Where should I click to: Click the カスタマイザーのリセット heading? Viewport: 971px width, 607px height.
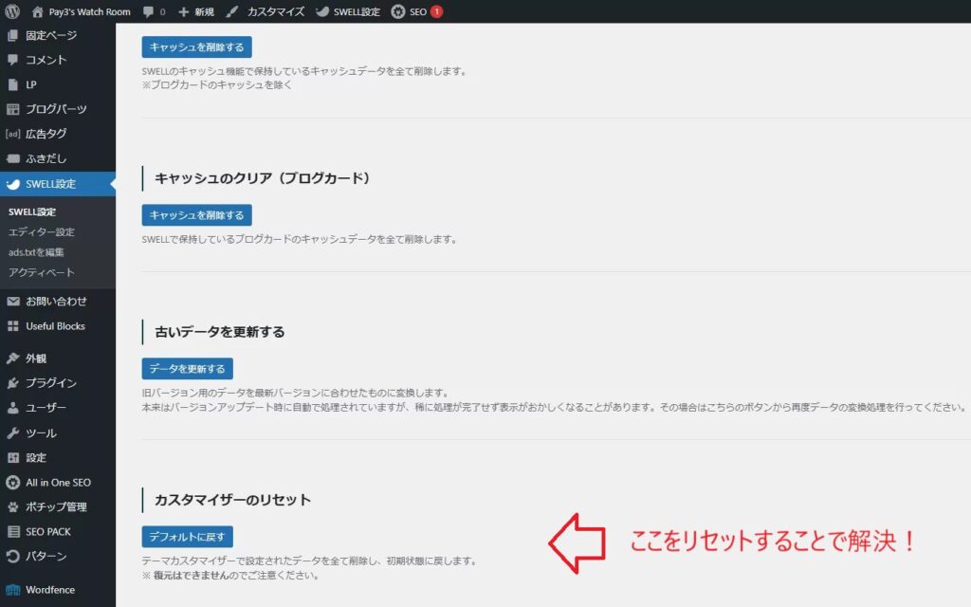click(233, 500)
